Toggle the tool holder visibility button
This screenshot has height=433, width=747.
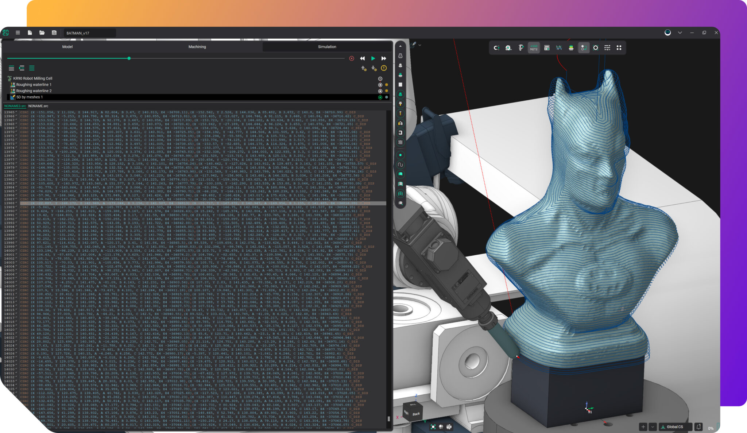click(400, 104)
